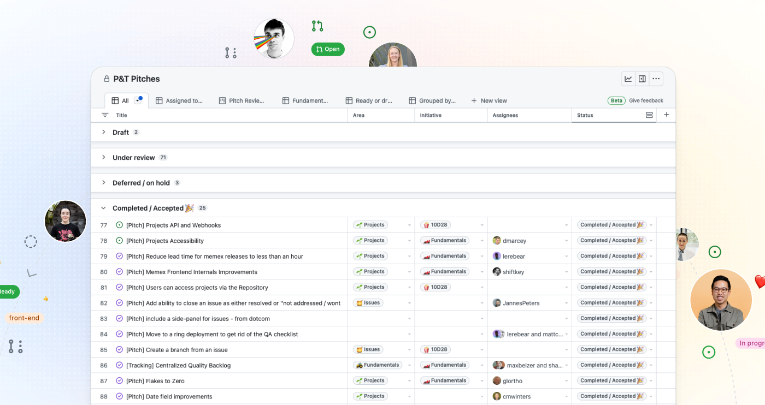Click the checkmark status icon on row 79
The height and width of the screenshot is (405, 765).
(x=120, y=256)
